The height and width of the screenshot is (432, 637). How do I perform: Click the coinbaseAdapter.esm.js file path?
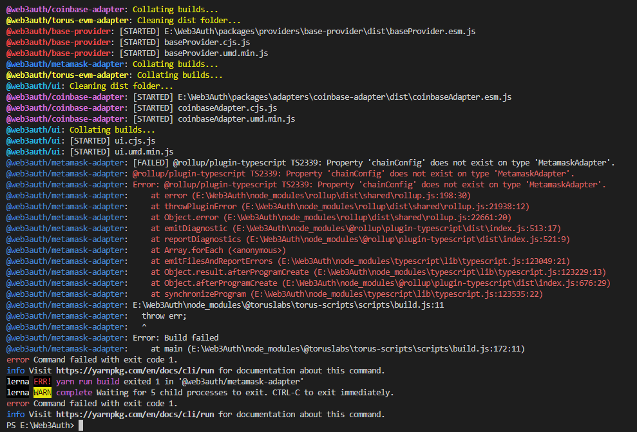click(x=345, y=97)
